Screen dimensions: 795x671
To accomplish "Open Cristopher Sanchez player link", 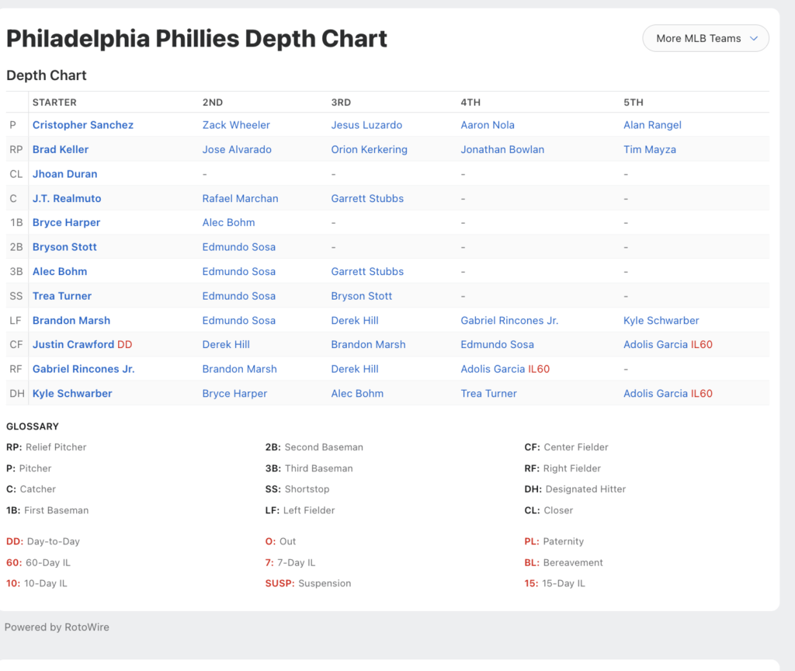I will point(82,125).
